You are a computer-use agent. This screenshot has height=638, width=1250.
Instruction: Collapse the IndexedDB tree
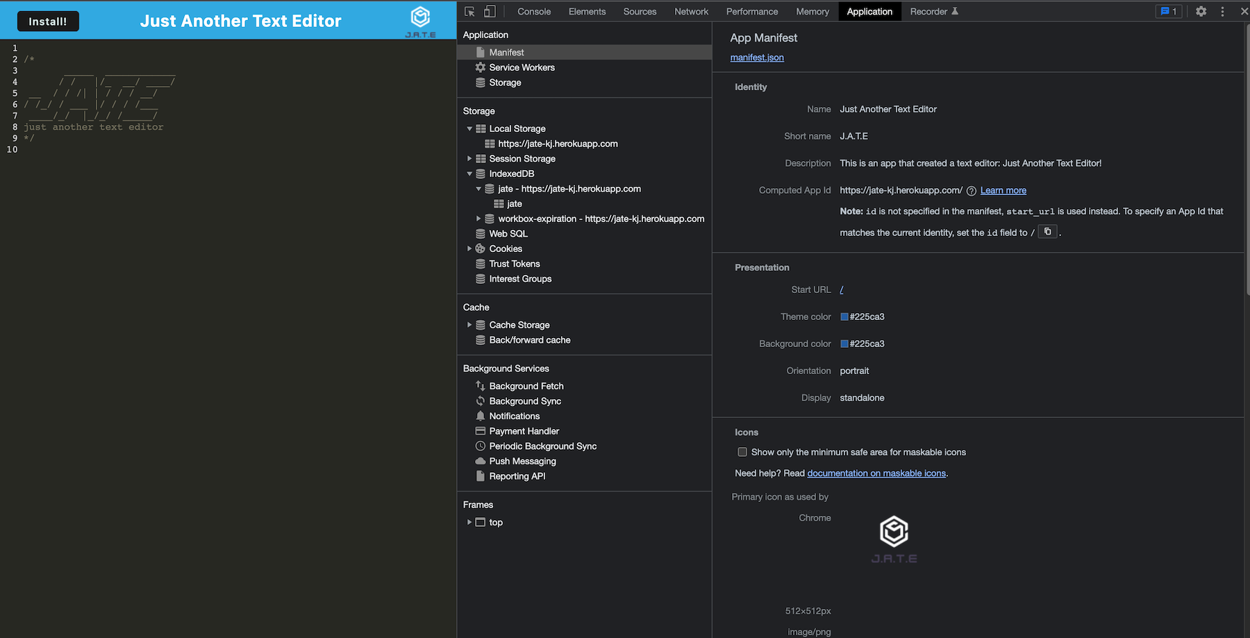pos(469,174)
